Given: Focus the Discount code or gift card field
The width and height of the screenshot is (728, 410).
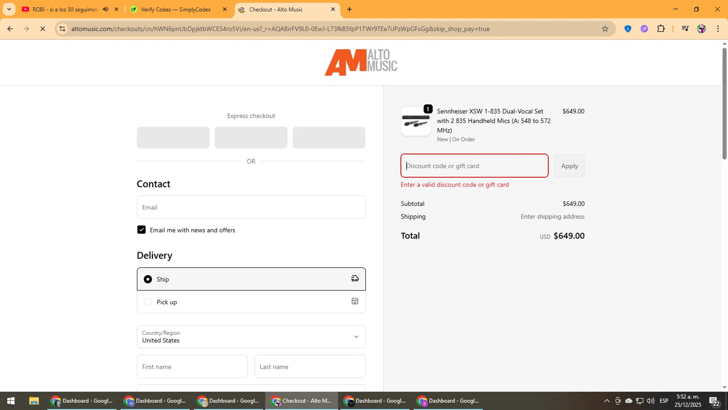Looking at the screenshot, I should click(x=474, y=166).
